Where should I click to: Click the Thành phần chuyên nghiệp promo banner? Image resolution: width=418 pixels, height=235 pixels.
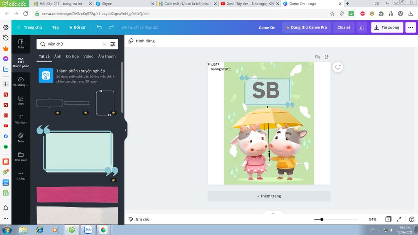pos(77,75)
